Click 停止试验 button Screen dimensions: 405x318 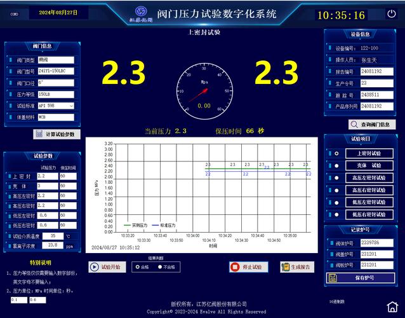[248, 266]
